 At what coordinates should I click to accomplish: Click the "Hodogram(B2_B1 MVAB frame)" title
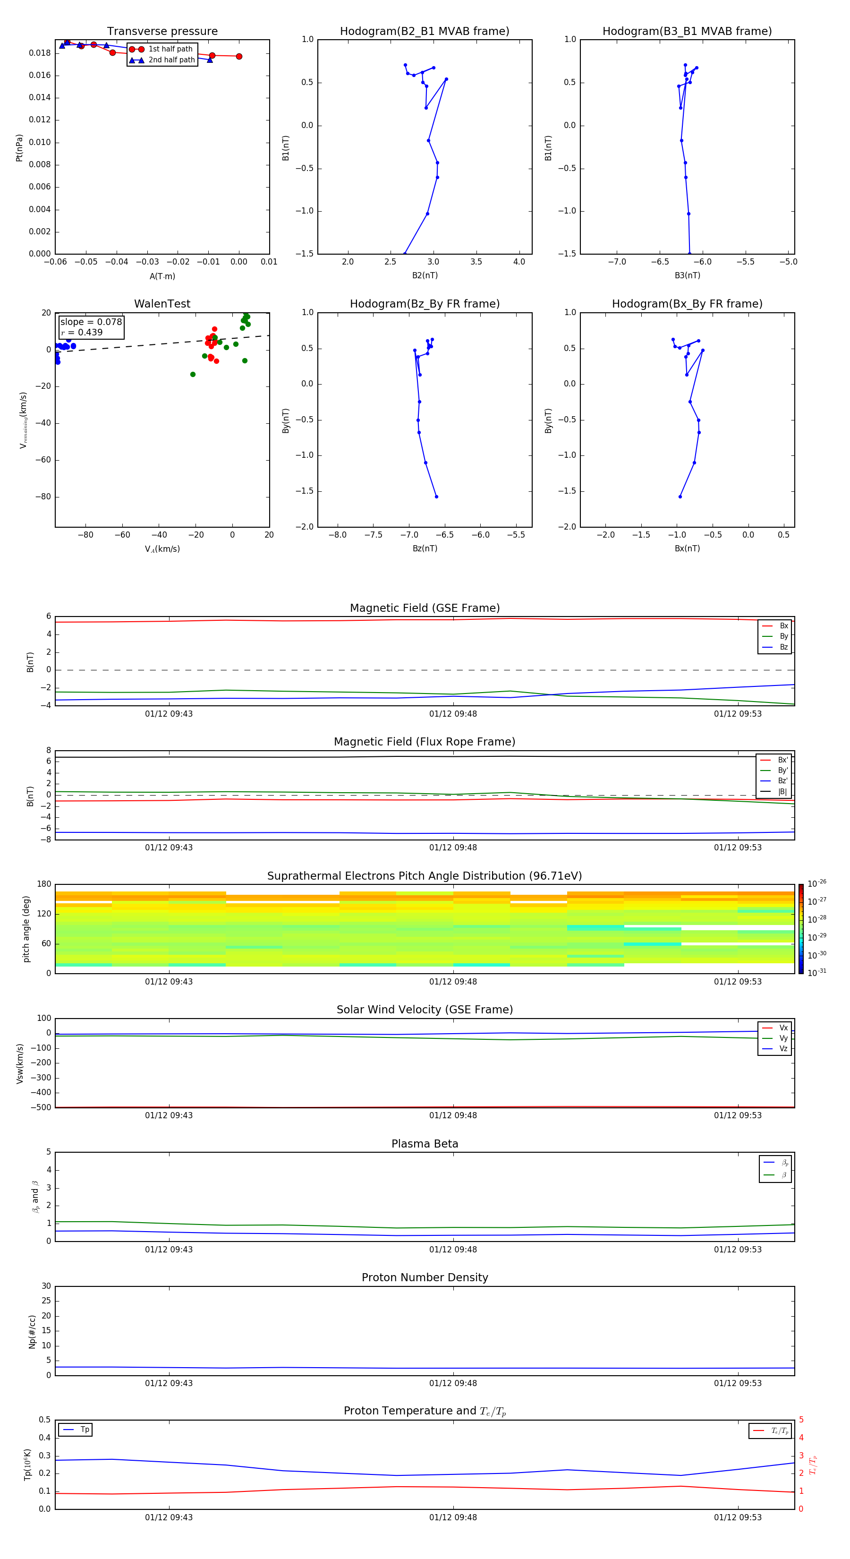424,31
